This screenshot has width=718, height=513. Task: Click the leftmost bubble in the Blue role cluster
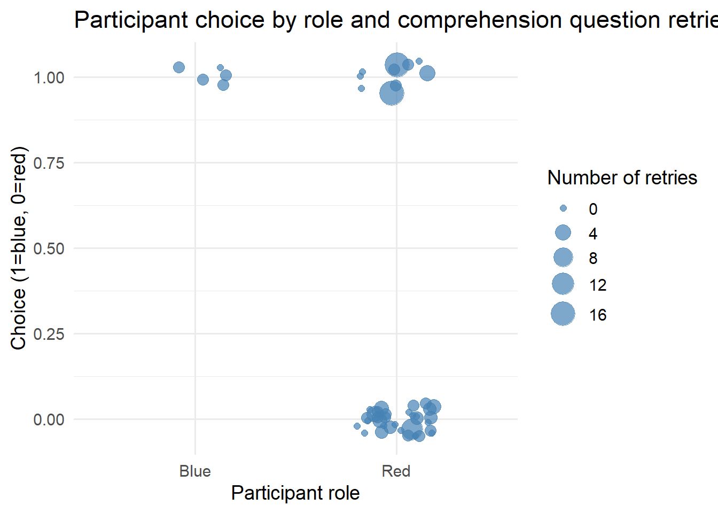pyautogui.click(x=179, y=67)
